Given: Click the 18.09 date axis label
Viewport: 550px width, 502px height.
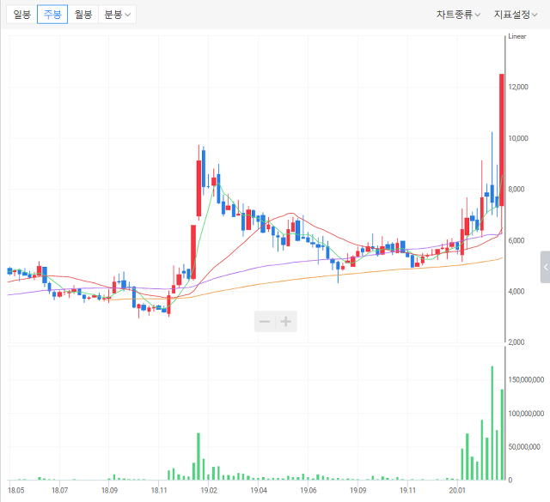Looking at the screenshot, I should coord(109,490).
